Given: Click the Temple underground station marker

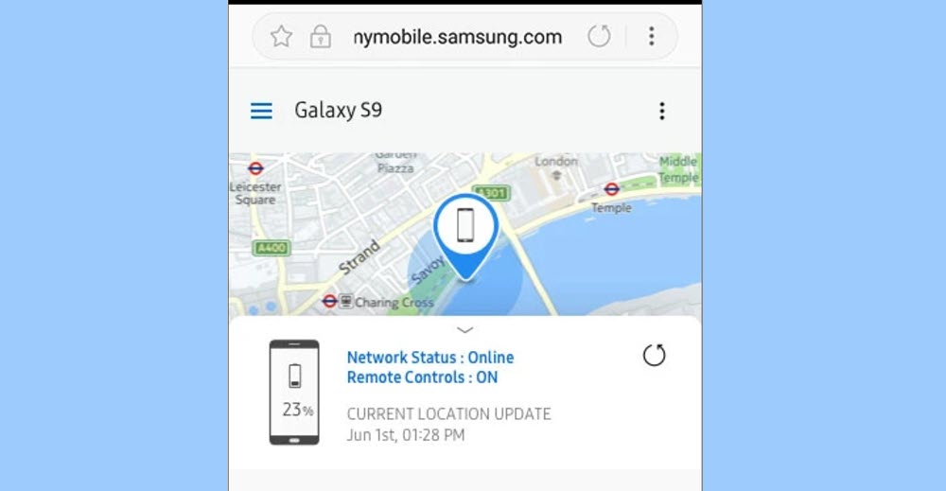Looking at the screenshot, I should click(x=612, y=189).
